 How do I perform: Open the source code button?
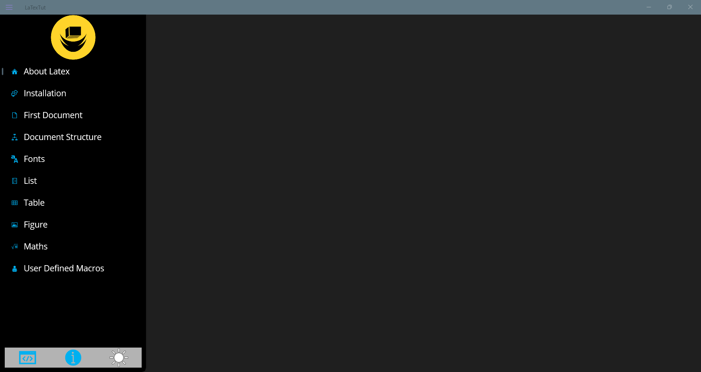pyautogui.click(x=28, y=358)
